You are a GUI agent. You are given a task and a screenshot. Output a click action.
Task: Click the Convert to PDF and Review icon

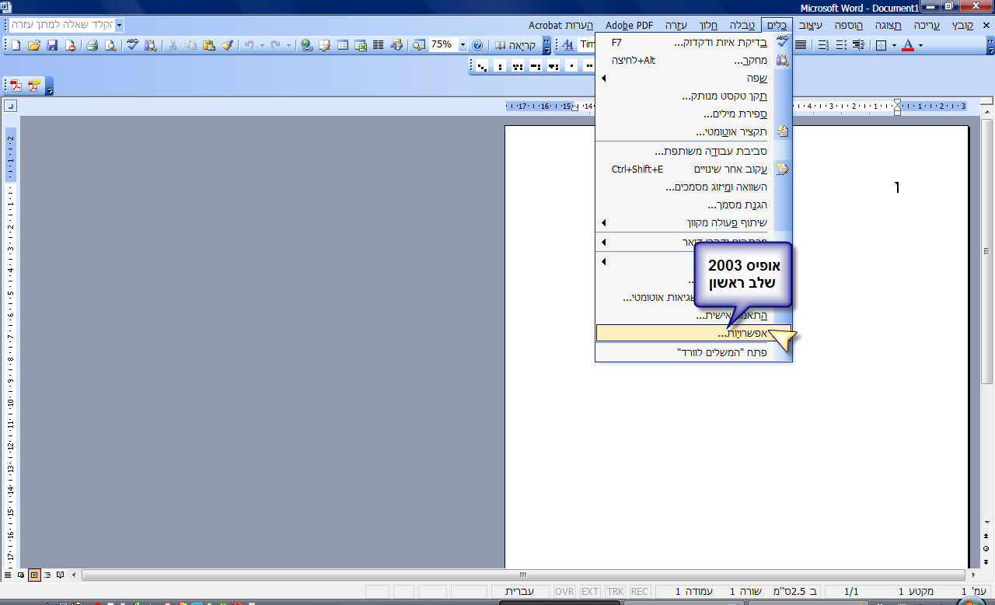[33, 86]
